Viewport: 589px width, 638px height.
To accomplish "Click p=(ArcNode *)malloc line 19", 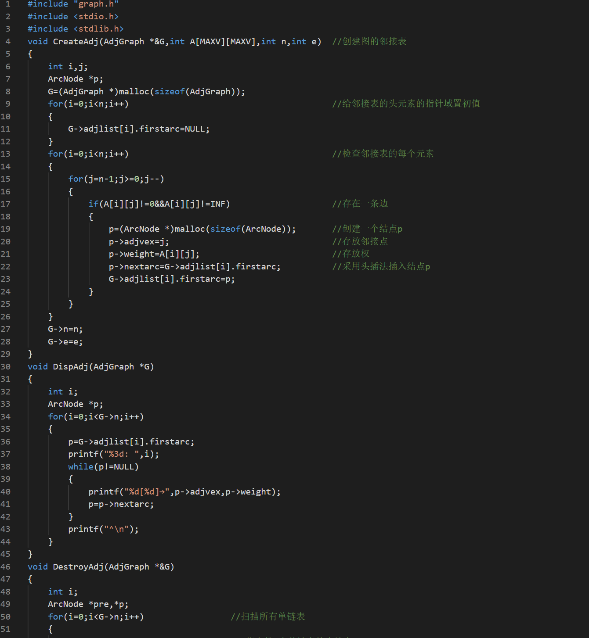I will (x=202, y=229).
